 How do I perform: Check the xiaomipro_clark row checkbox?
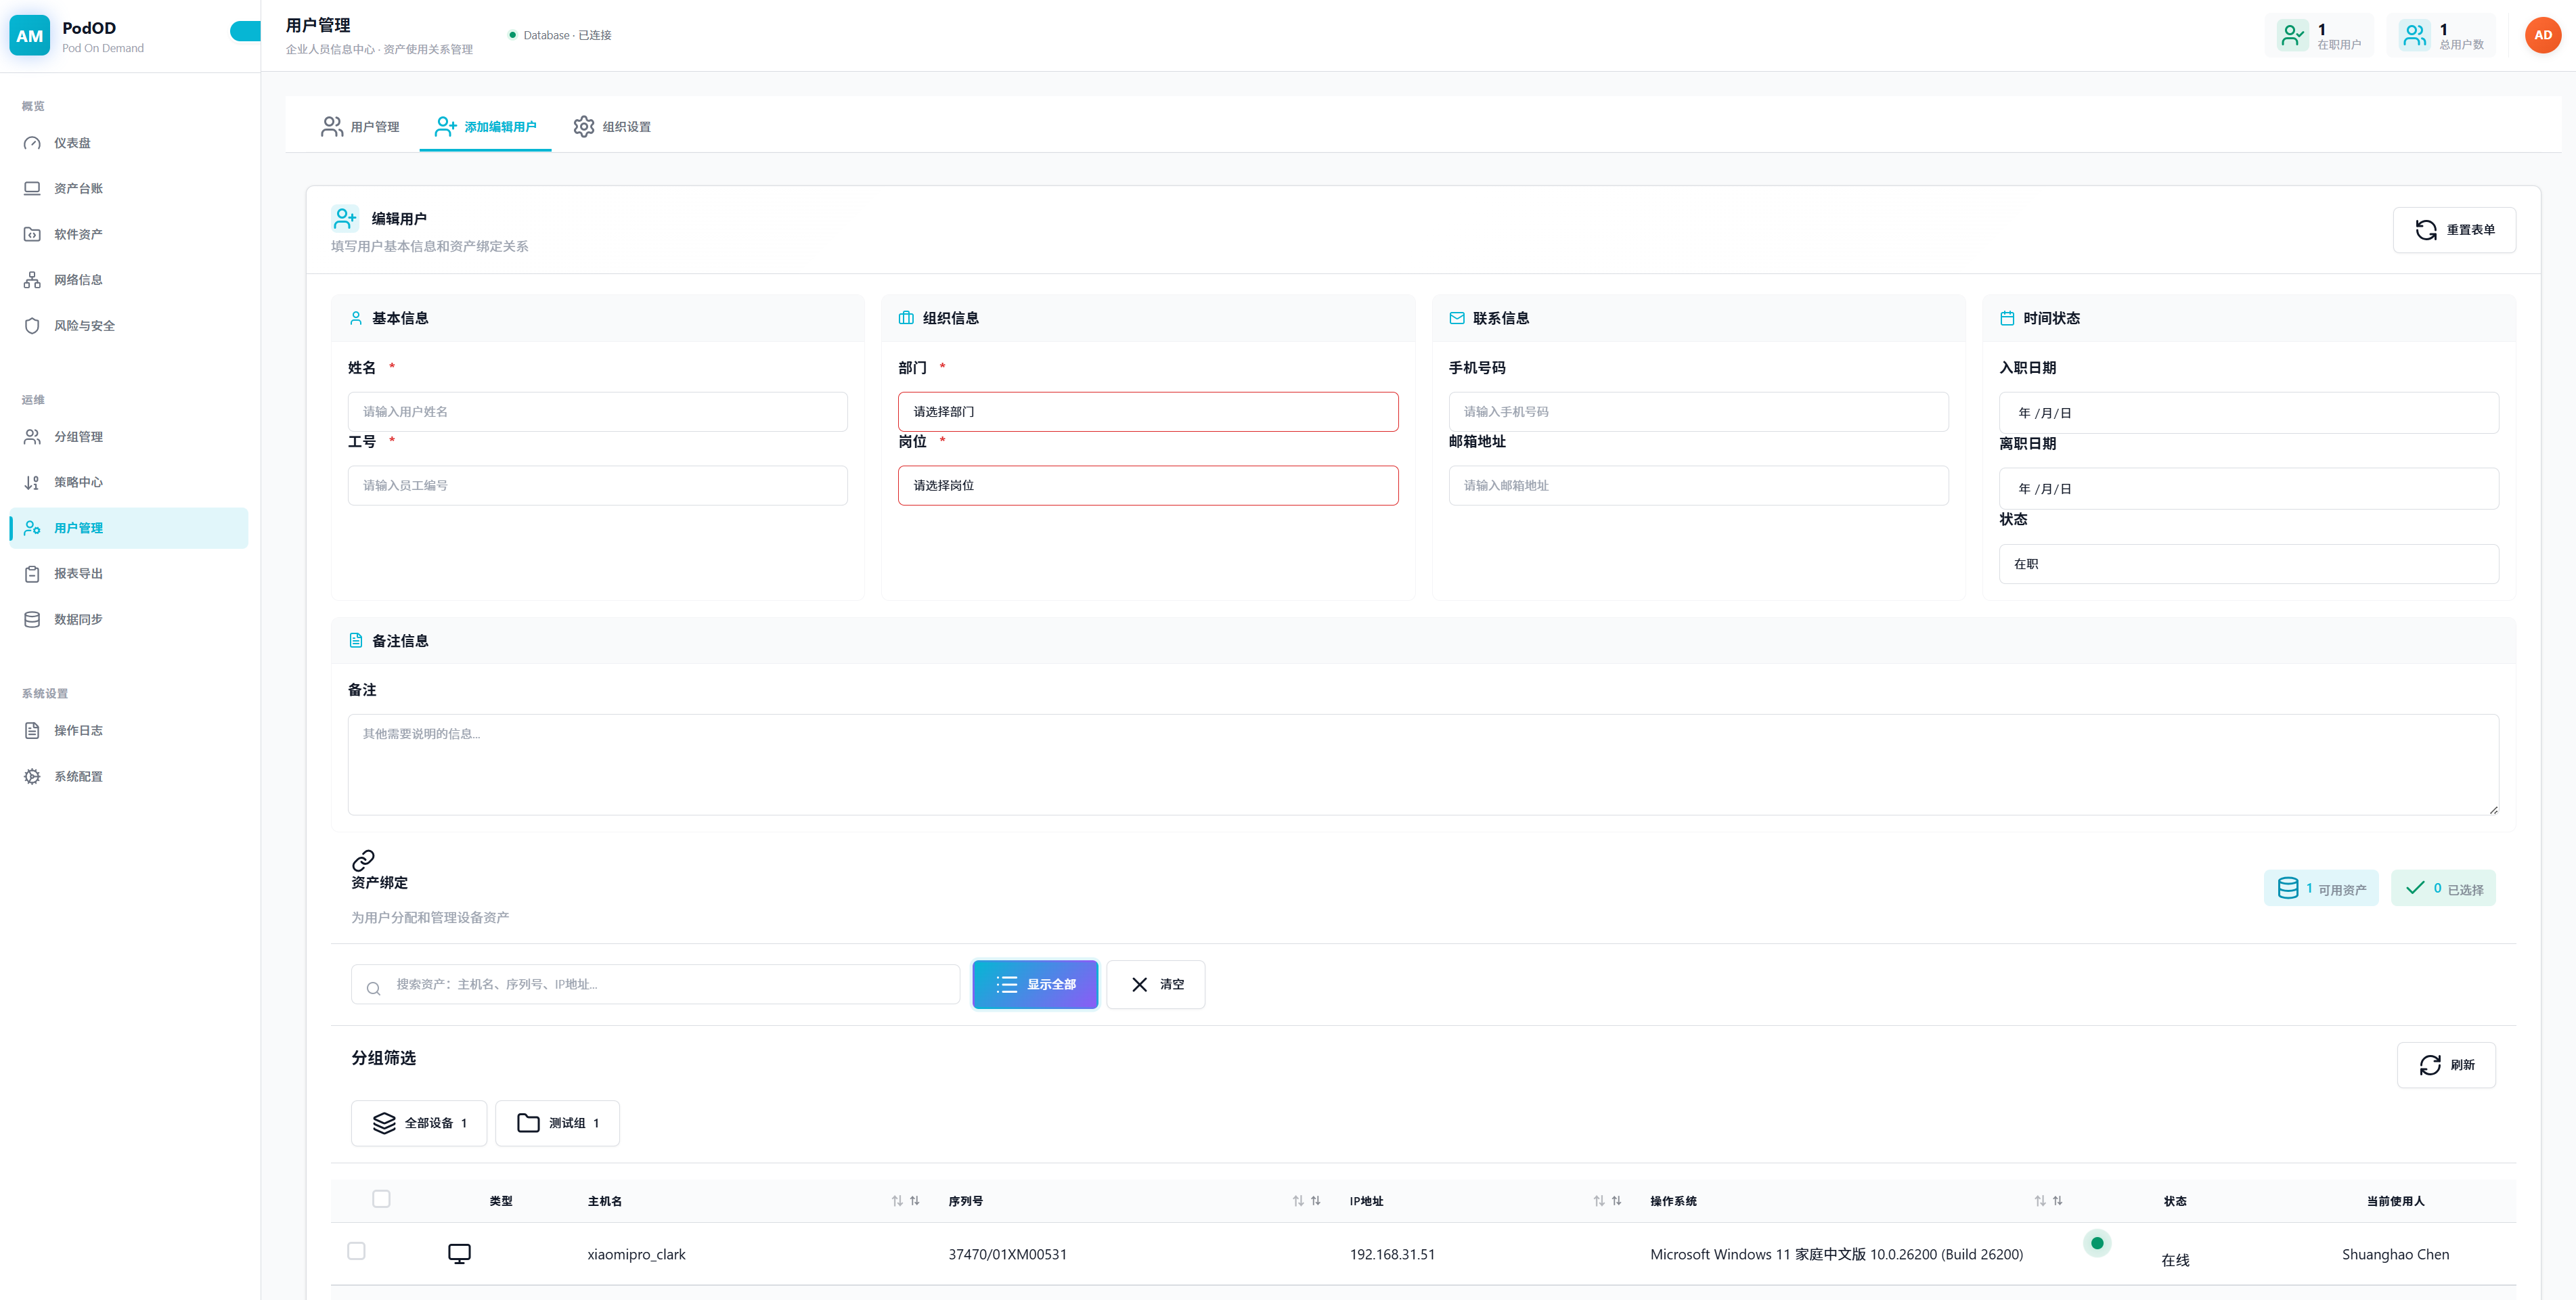pos(356,1251)
